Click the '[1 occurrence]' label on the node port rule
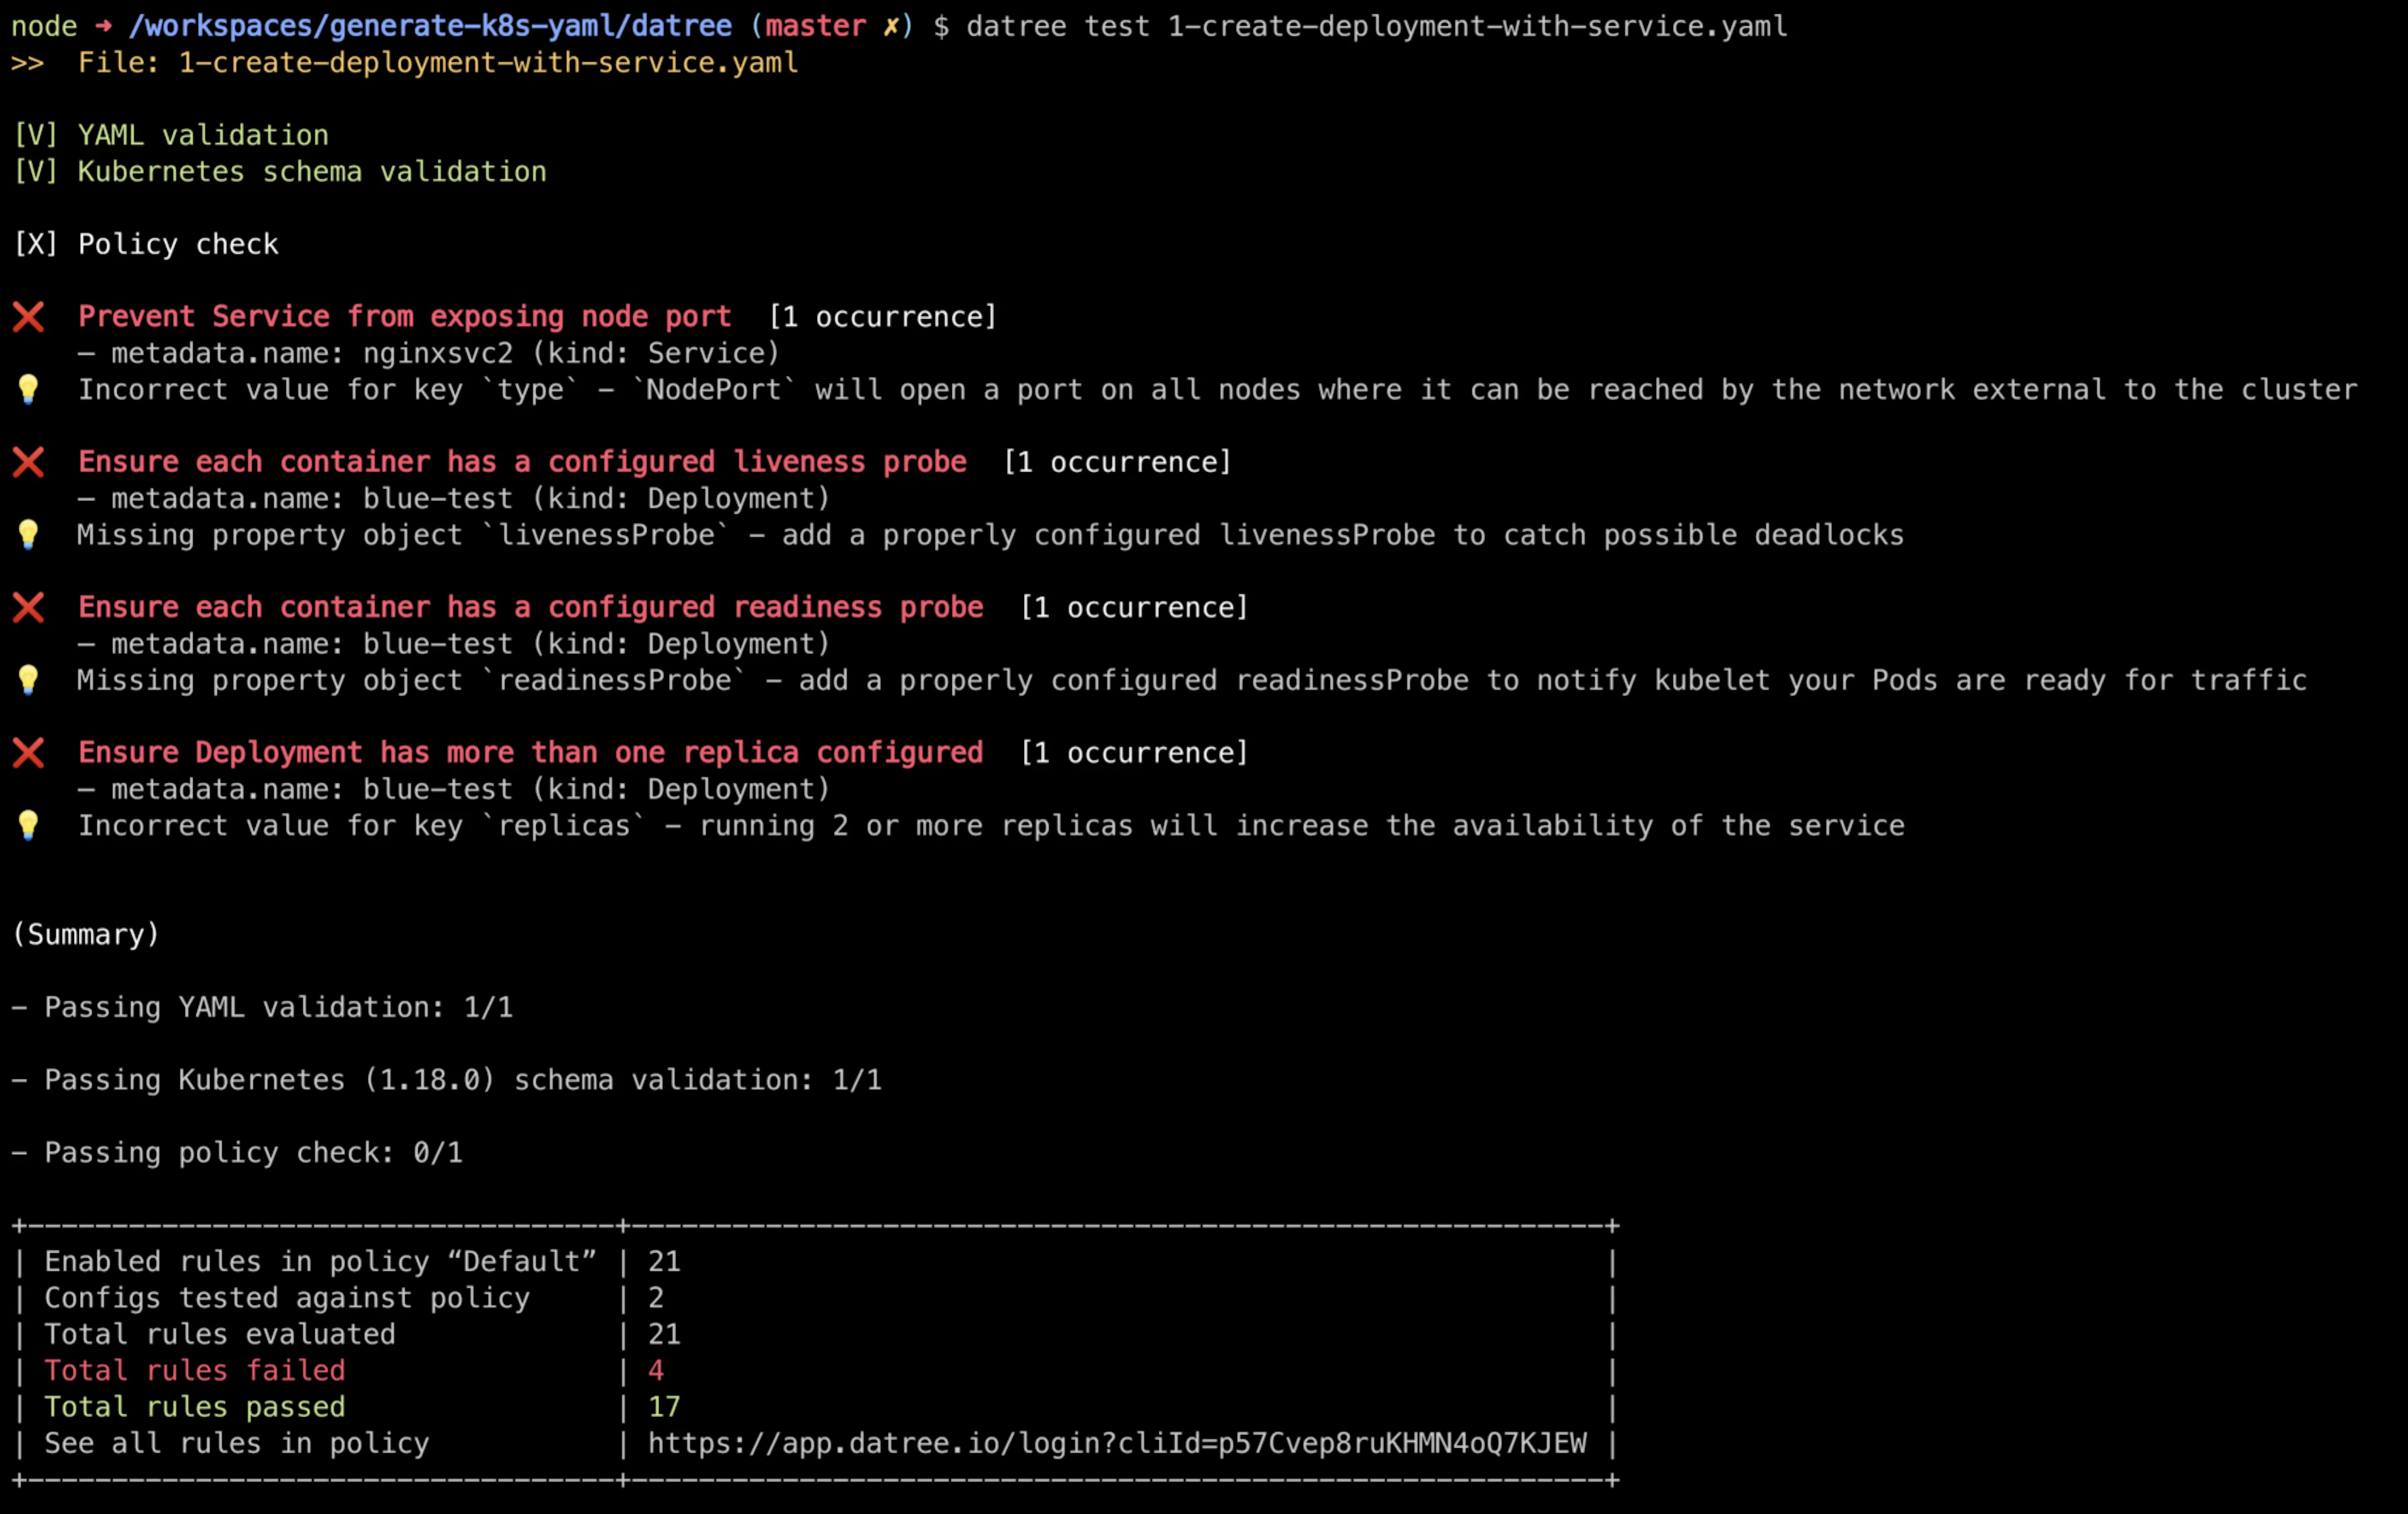The image size is (2408, 1514). (883, 317)
